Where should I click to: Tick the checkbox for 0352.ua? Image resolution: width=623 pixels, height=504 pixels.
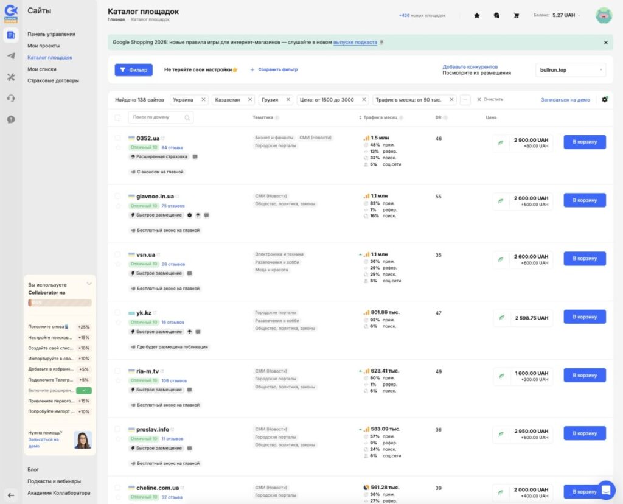coord(117,138)
